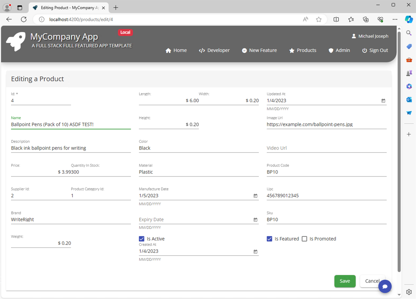Click the green Save button
This screenshot has width=416, height=299.
345,281
